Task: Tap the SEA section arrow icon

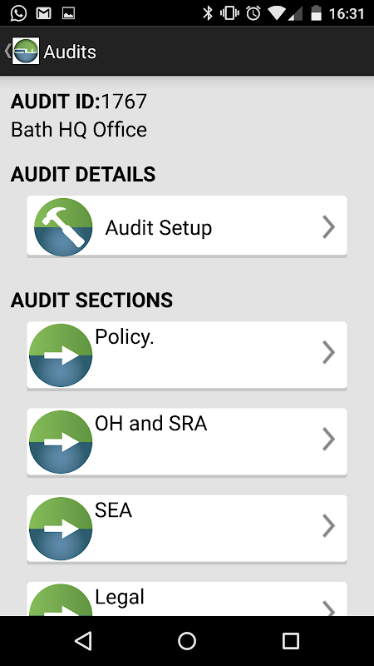Action: [x=61, y=529]
